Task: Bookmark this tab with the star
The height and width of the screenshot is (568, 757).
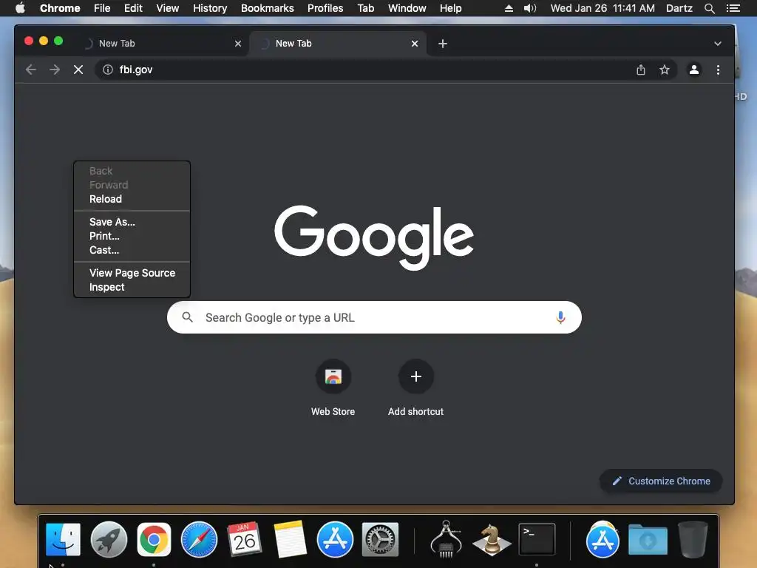Action: 665,70
